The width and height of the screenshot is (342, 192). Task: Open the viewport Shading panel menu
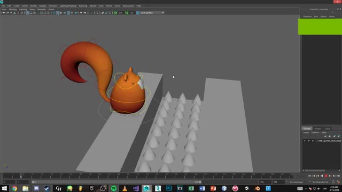click(x=13, y=10)
